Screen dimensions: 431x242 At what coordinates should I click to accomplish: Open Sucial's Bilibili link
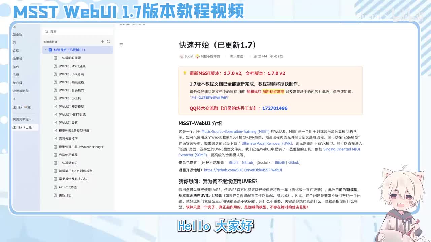[280, 163]
